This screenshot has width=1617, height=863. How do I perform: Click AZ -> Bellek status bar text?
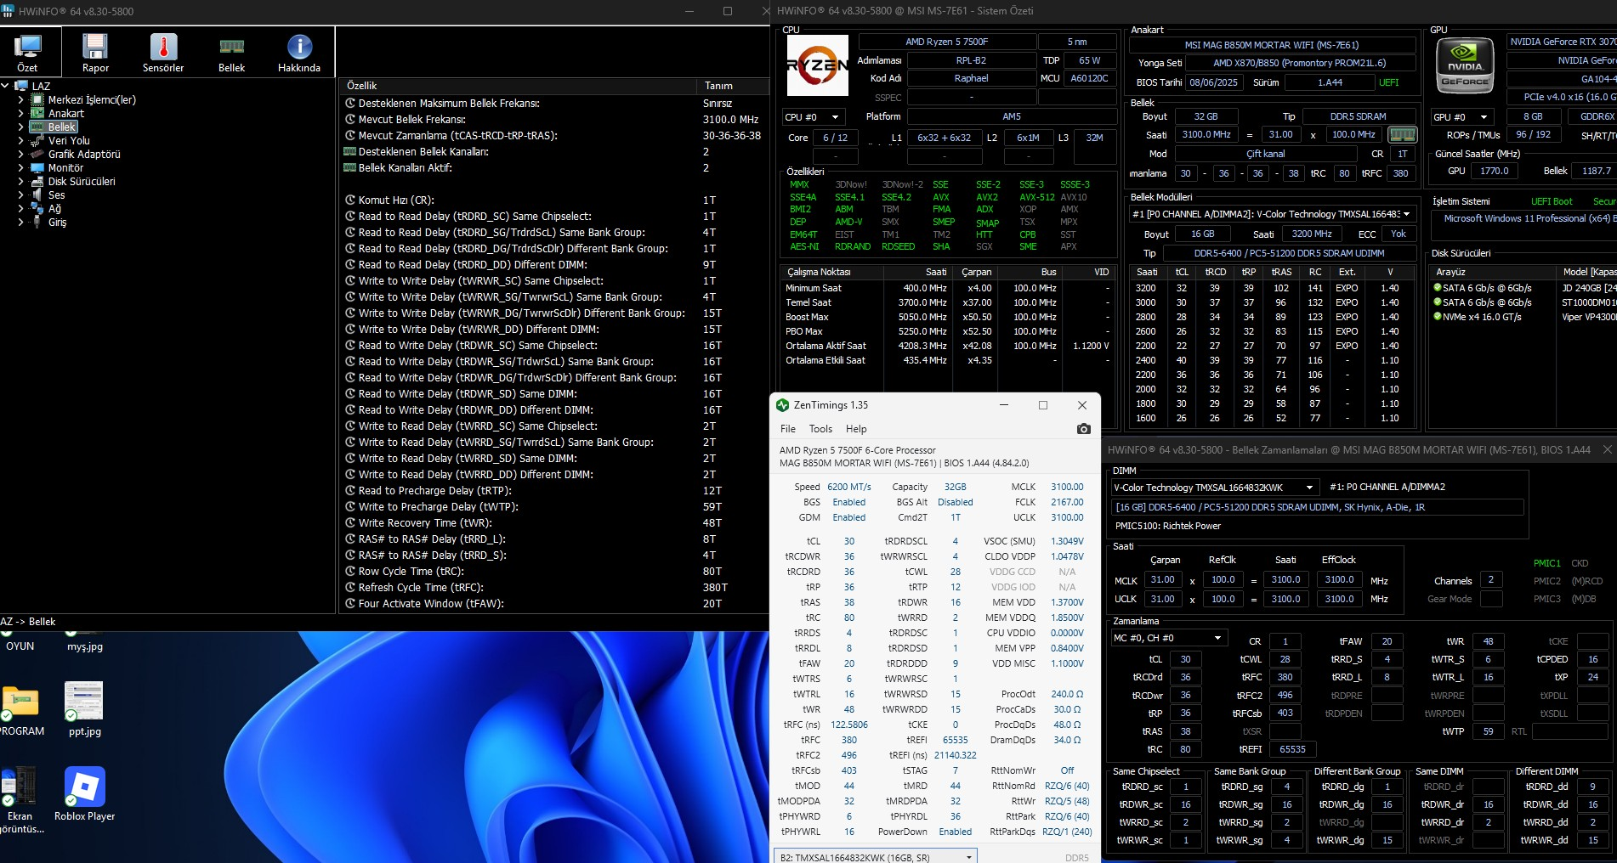point(28,622)
